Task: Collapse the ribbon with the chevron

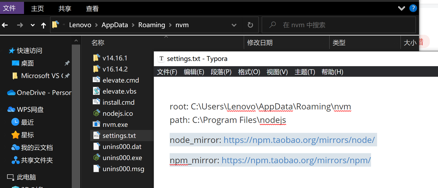Action: [x=401, y=8]
